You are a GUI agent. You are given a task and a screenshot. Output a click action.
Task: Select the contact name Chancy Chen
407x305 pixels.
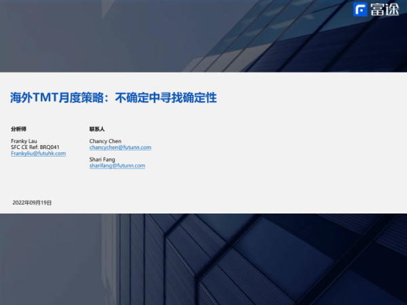[105, 141]
